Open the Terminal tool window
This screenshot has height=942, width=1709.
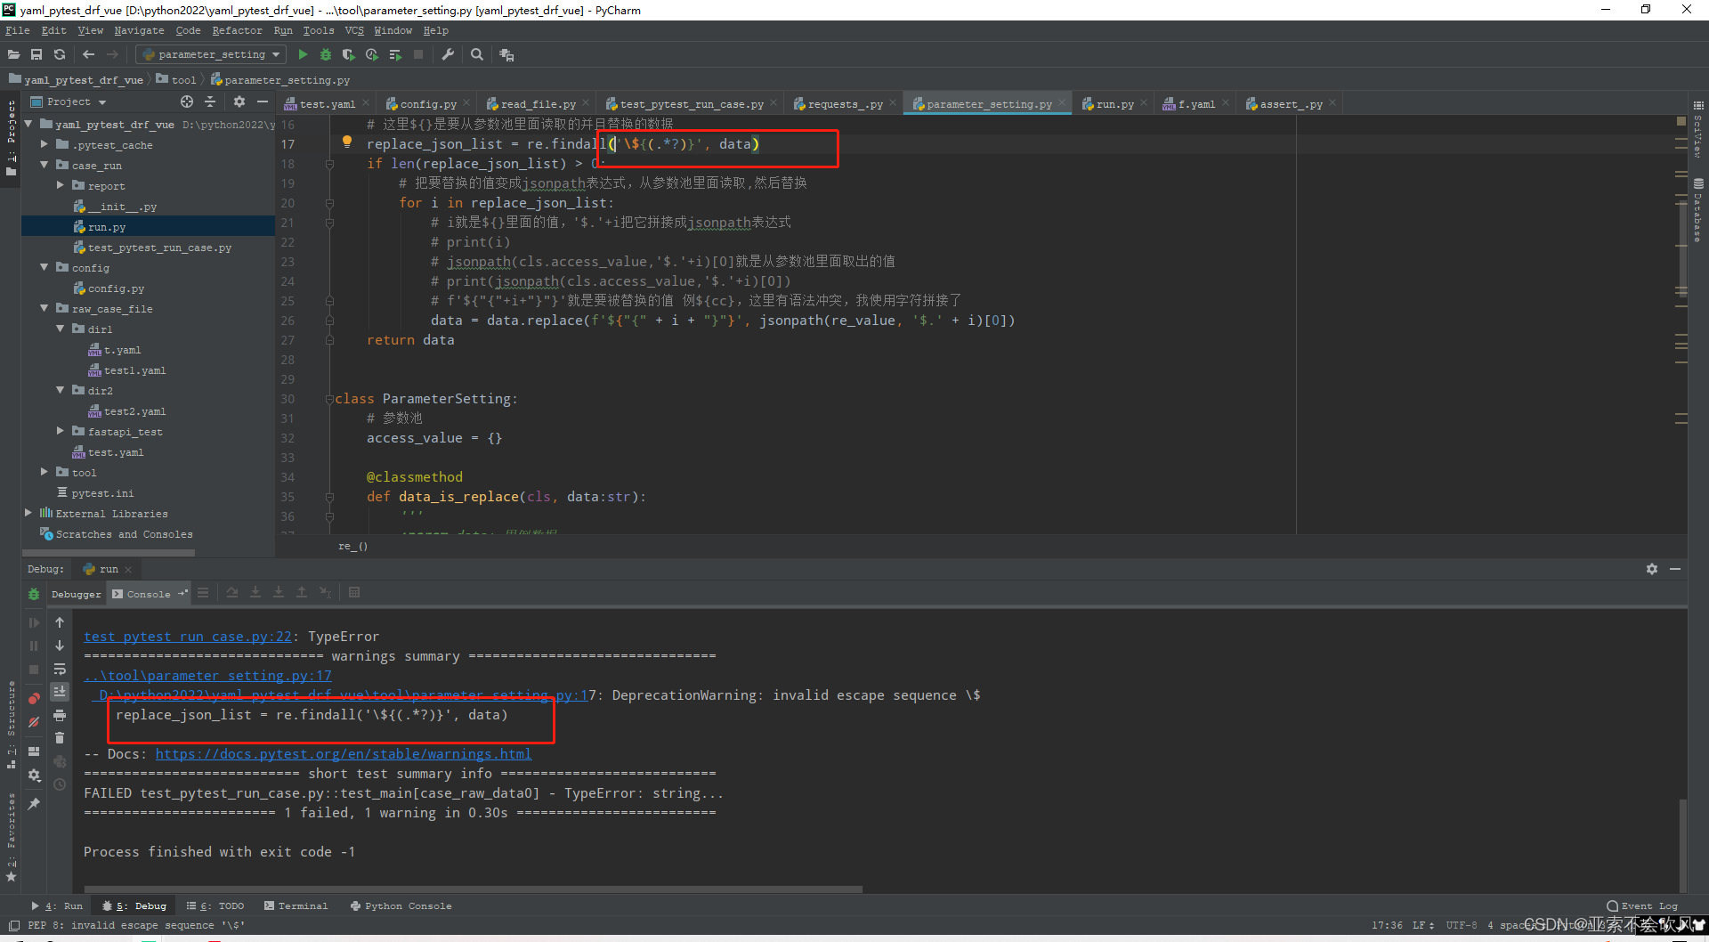point(296,905)
